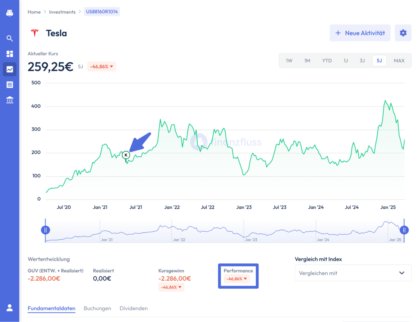Screen dimensions: 420x322
Task: Click the Vergleich mit Index heading
Action: tap(318, 259)
